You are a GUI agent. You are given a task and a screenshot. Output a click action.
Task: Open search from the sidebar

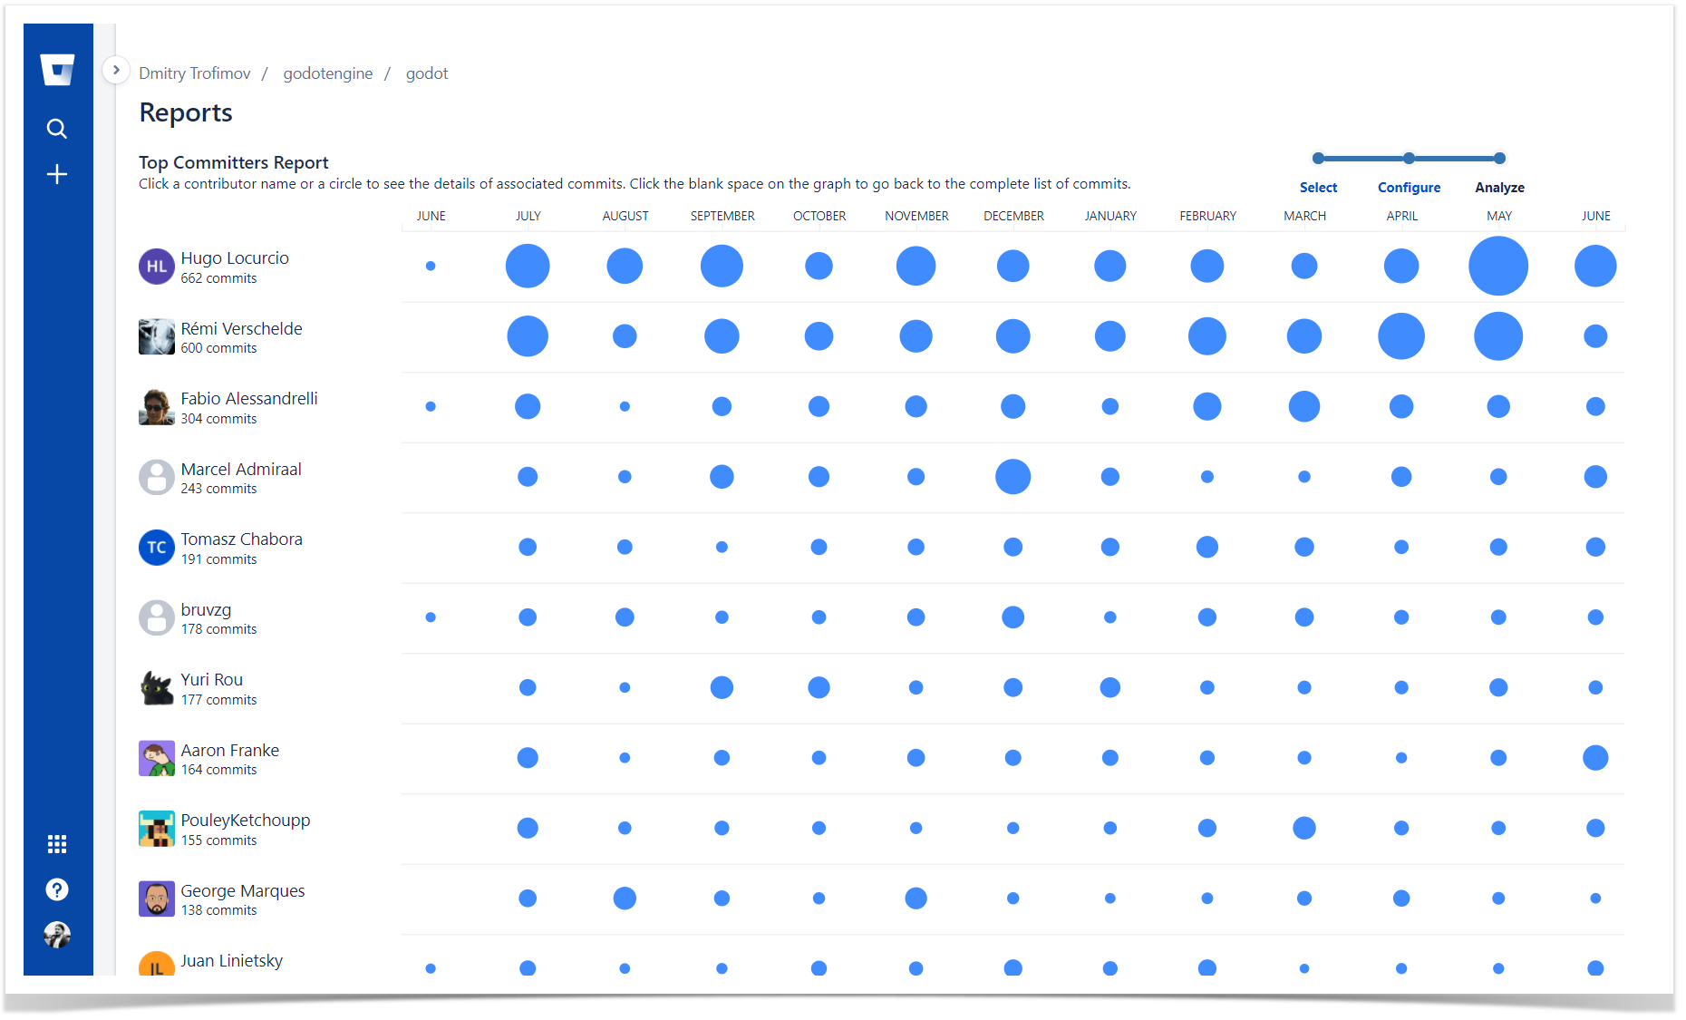[57, 129]
